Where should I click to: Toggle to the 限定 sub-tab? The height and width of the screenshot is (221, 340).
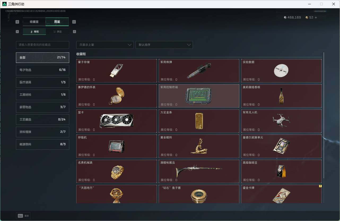57,32
